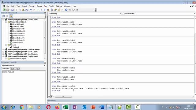Image resolution: width=196 pixels, height=110 pixels.
Task: Save the workbook using the toolbar disk icon
Action: click(12, 10)
